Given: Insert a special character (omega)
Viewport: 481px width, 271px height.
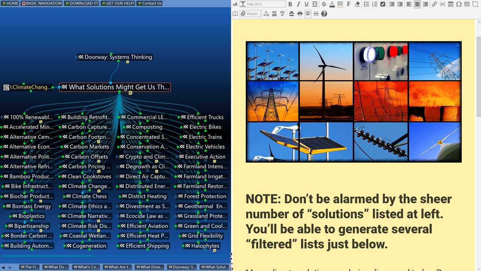Looking at the screenshot, I should click(459, 5).
